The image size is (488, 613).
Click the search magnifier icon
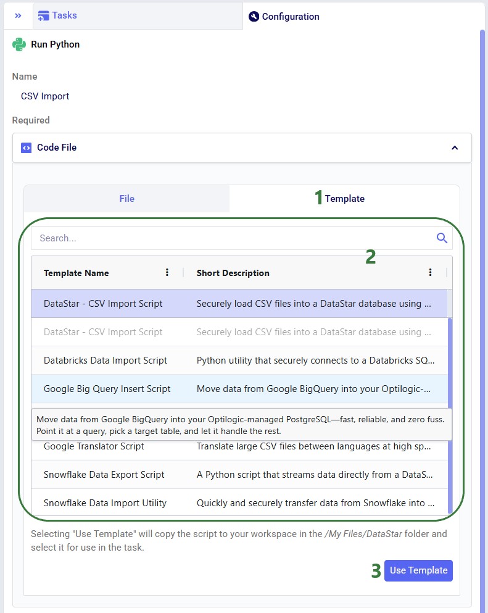coord(442,238)
